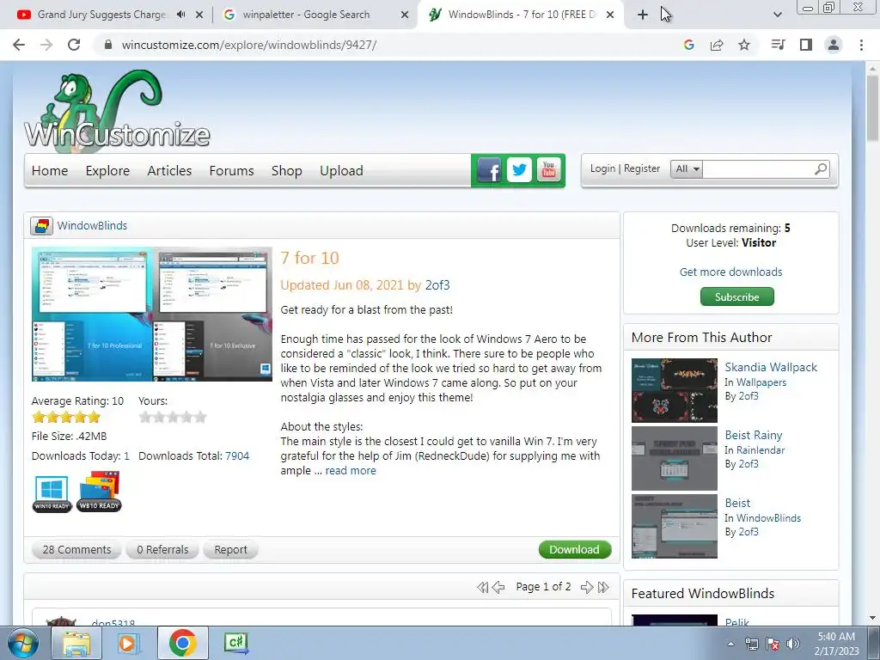The width and height of the screenshot is (880, 660).
Task: Open Beist WindowBlinds thumbnail
Action: tap(674, 527)
